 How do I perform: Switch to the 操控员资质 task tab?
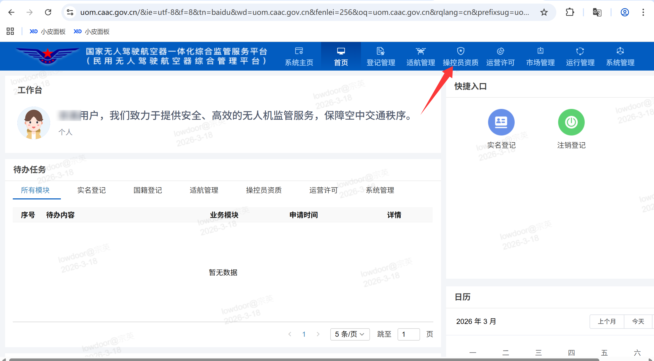point(264,190)
